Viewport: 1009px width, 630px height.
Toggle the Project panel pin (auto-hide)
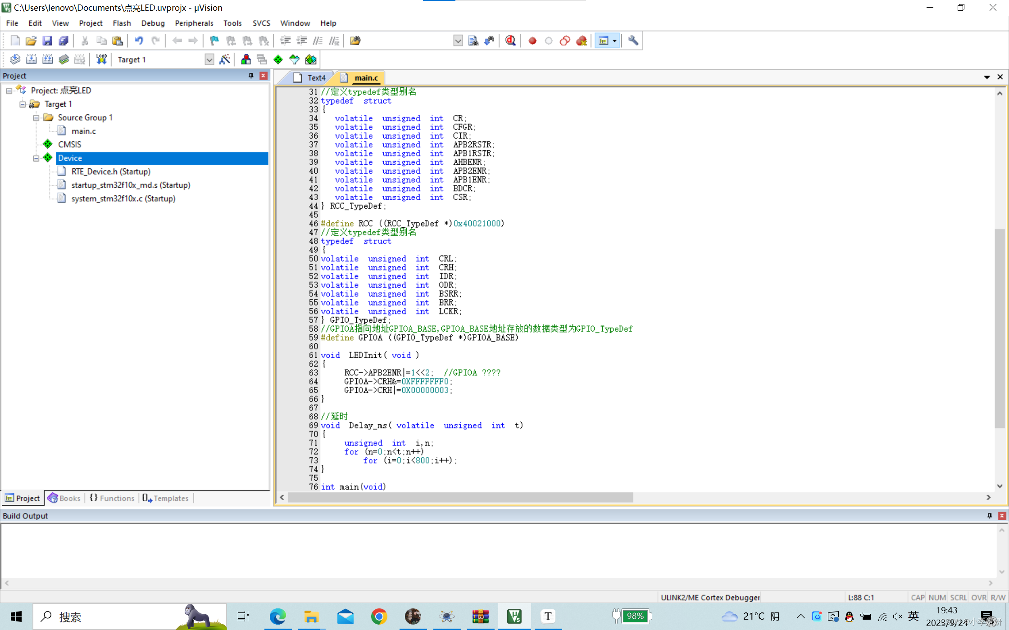coord(251,76)
